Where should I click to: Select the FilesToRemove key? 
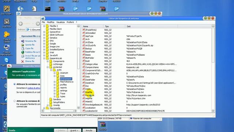coord(67,82)
